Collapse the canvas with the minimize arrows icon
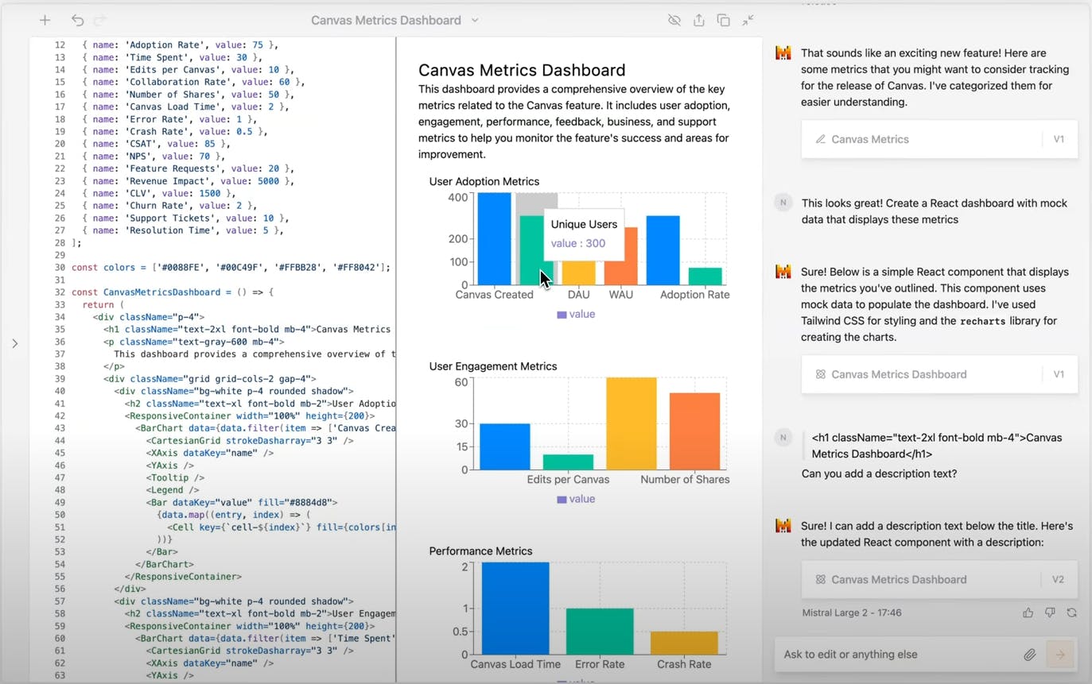Viewport: 1092px width, 684px height. [748, 20]
